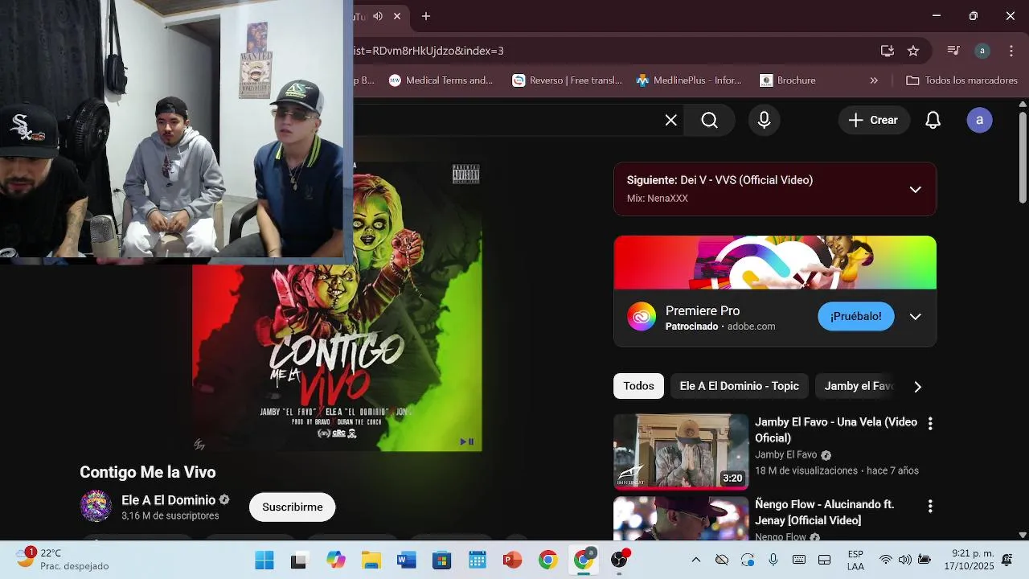Image resolution: width=1029 pixels, height=579 pixels.
Task: Select Ele A El Dominio - Topic chip
Action: pos(739,386)
